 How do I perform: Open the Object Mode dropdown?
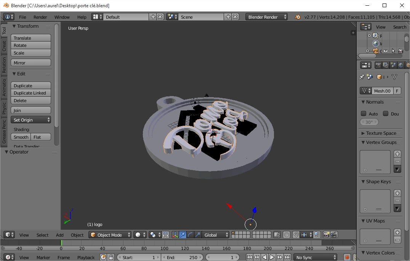110,235
